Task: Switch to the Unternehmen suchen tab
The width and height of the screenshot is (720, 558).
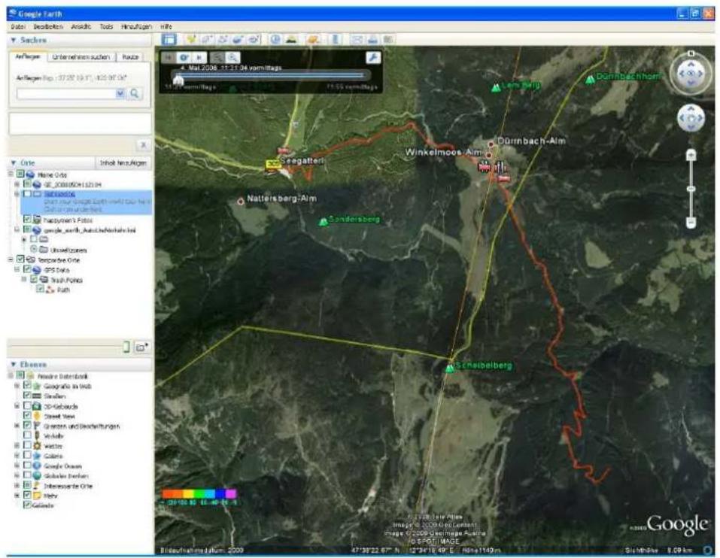Action: coord(81,57)
